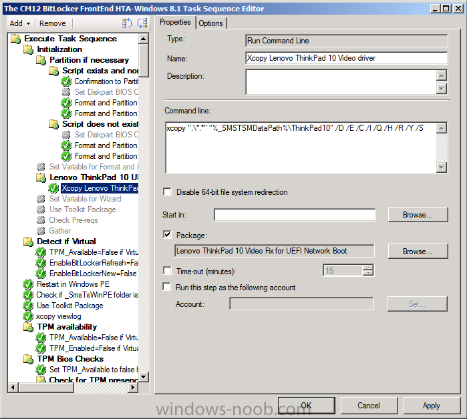The height and width of the screenshot is (419, 467).
Task: Close the Task Sequence Editor window
Action: coord(458,8)
